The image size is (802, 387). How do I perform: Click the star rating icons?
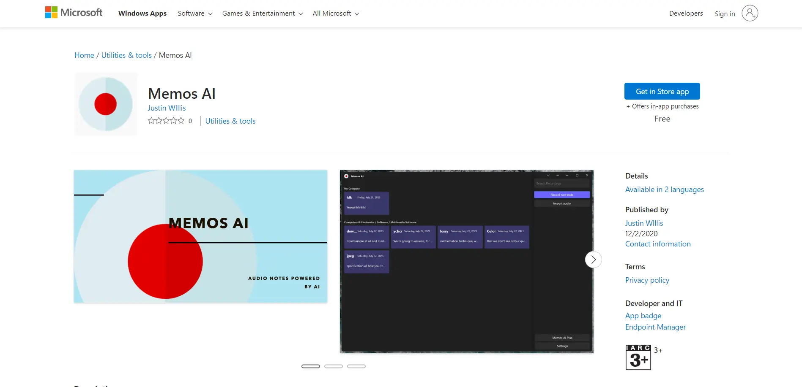click(x=166, y=121)
